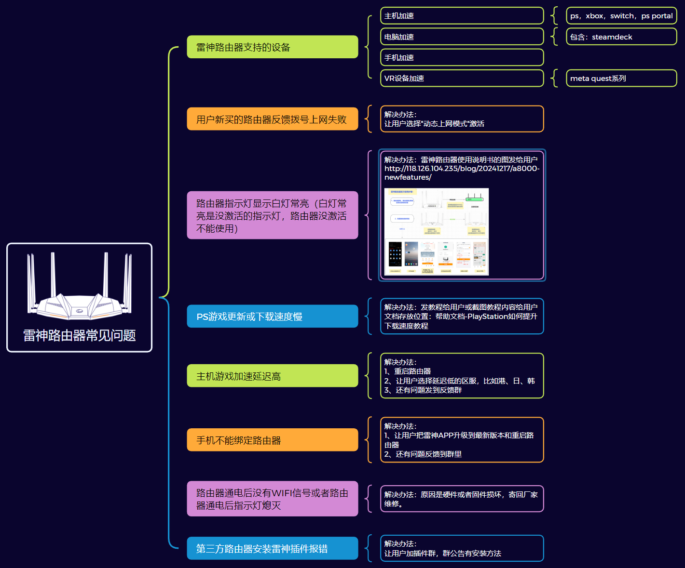
Task: Select the 第三方路由器安装雷神插件报错 topic
Action: click(x=273, y=548)
